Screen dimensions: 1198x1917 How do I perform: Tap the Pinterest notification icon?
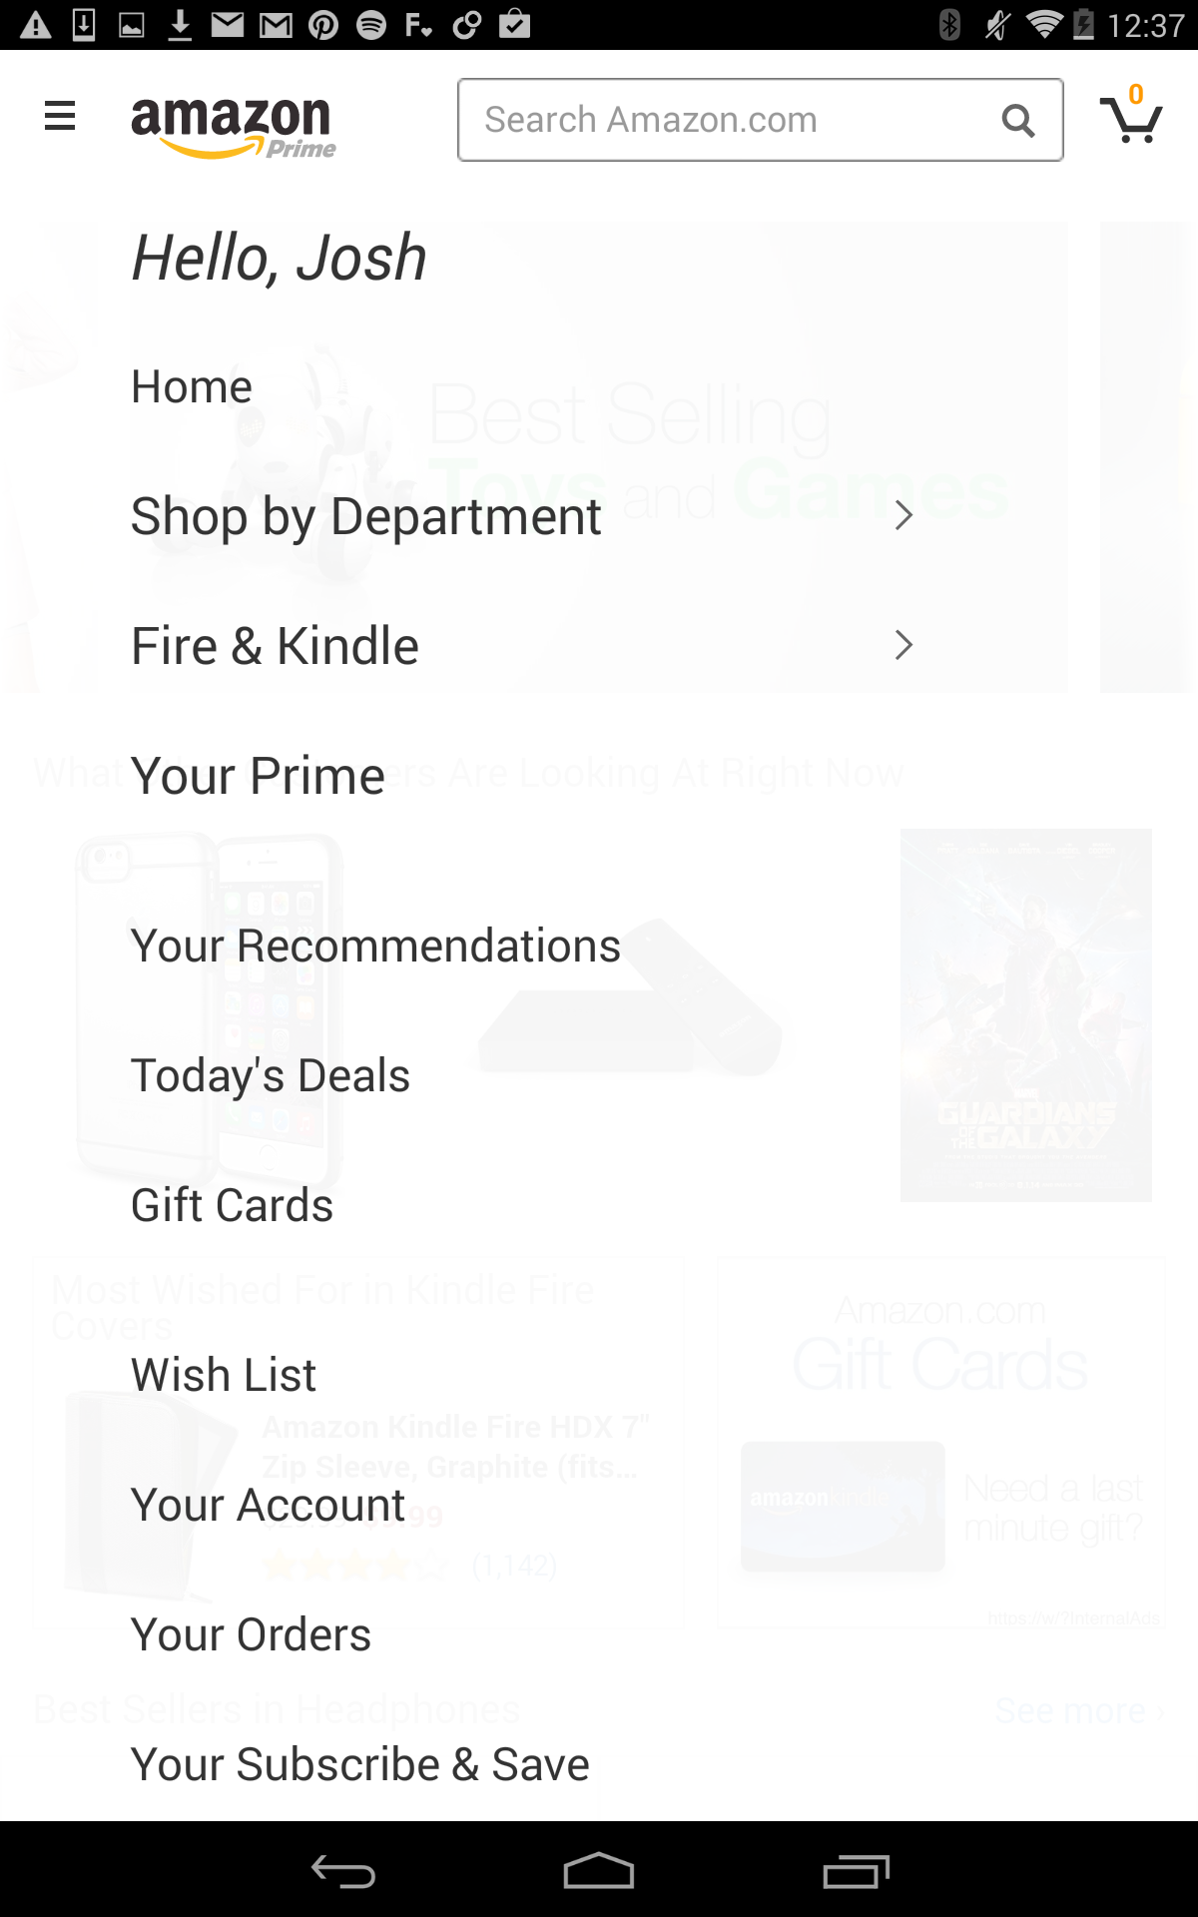coord(323,24)
